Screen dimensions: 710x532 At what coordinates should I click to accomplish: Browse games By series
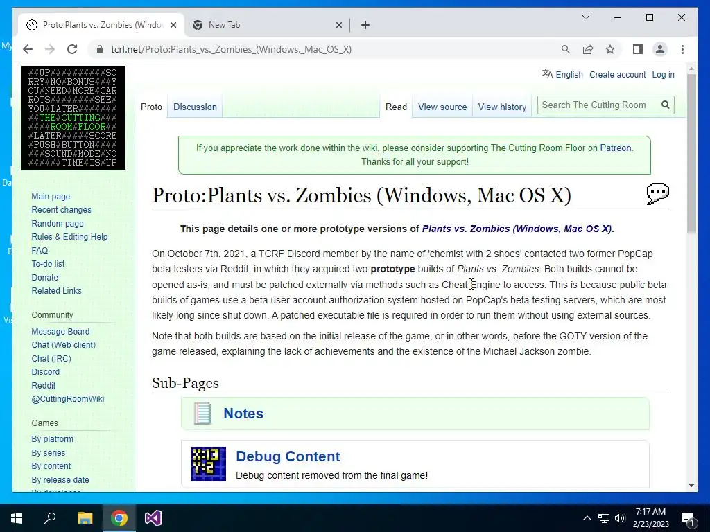pos(48,453)
